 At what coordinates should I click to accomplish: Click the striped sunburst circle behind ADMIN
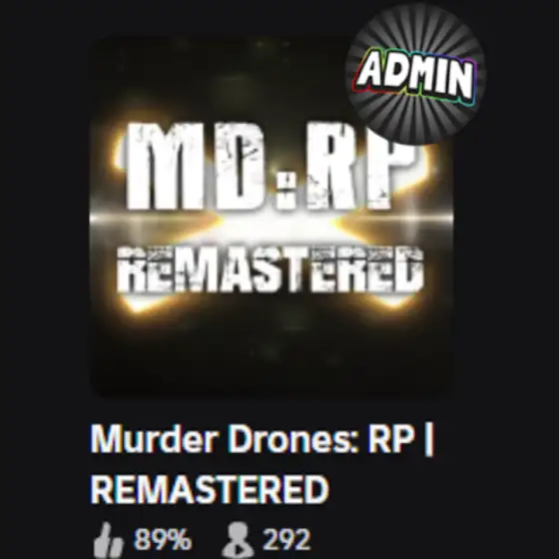(x=415, y=75)
